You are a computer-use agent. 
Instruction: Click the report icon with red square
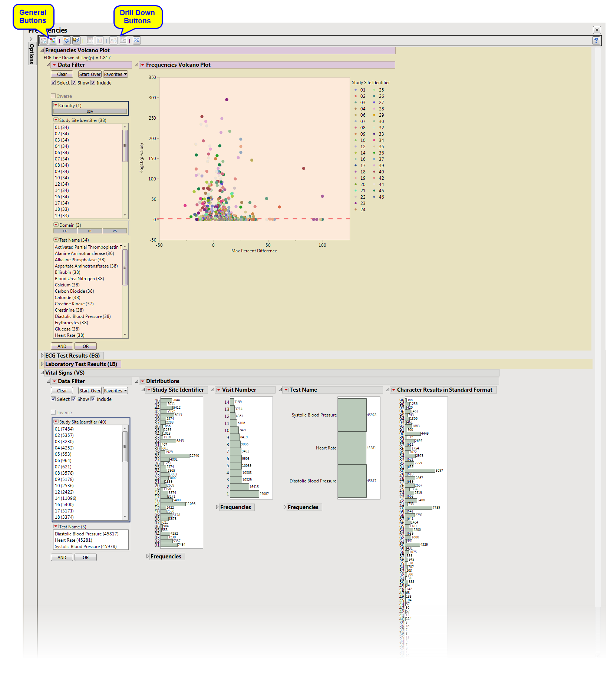[53, 41]
